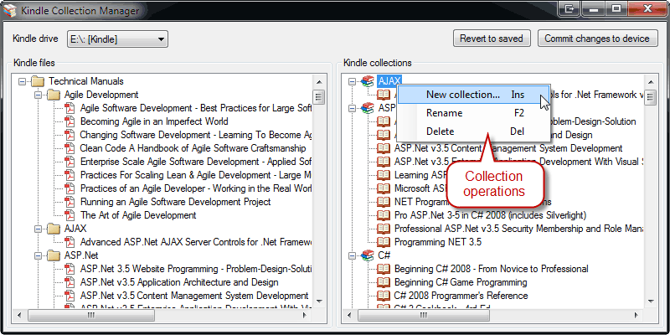The height and width of the screenshot is (335, 670).
Task: Click book icon beside Learning ASP entry
Action: (x=383, y=175)
